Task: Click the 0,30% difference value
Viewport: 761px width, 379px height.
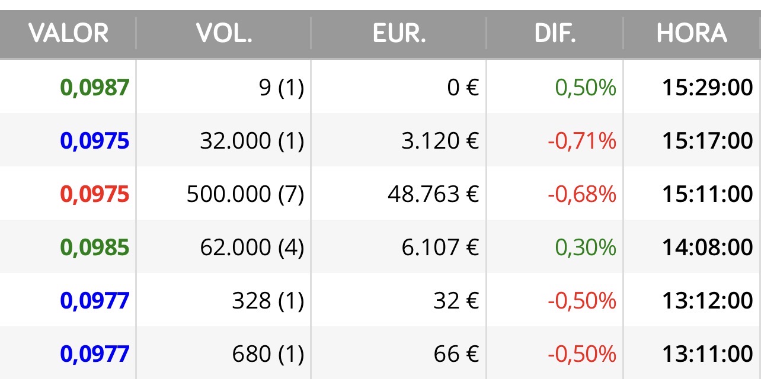Action: click(x=586, y=248)
